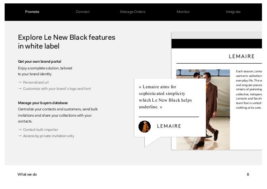Click the LEMAIRE heading in the brand portal preview
Image resolution: width=267 pixels, height=189 pixels.
pos(241,56)
